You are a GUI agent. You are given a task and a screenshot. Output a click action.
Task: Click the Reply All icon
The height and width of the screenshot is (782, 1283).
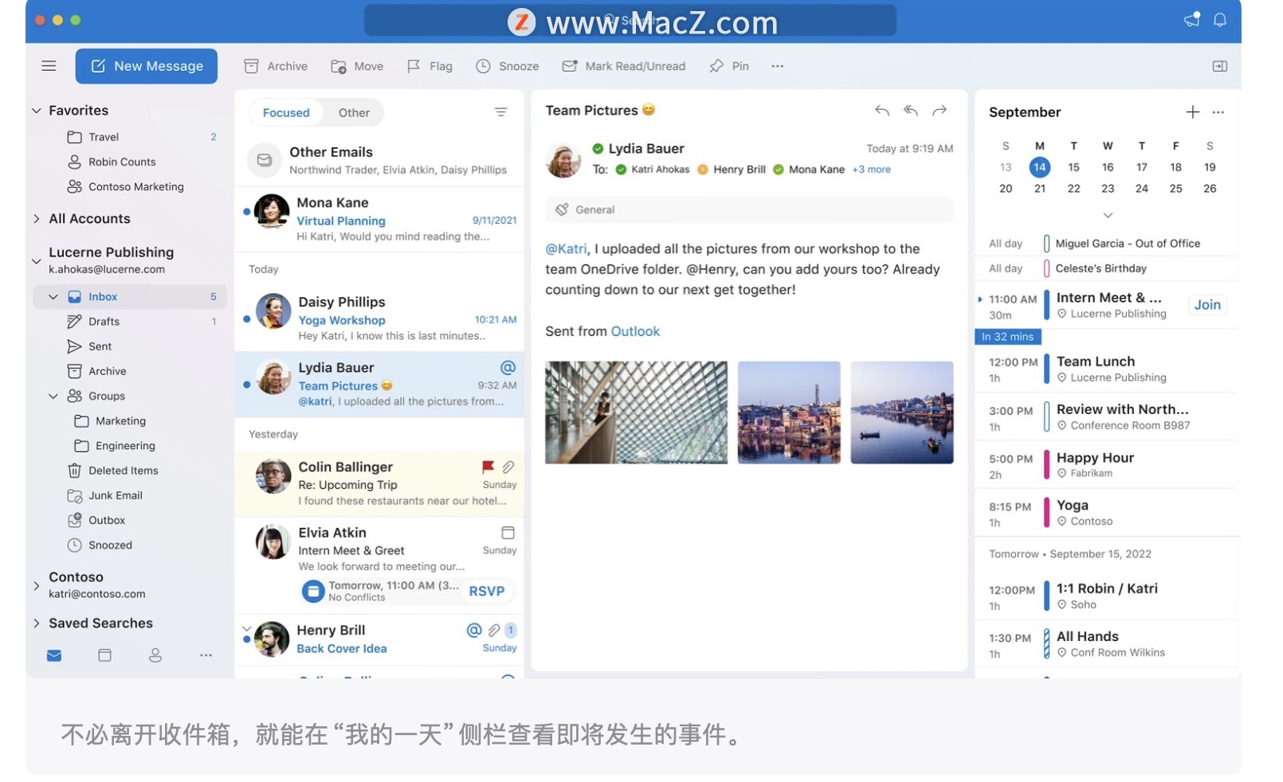pyautogui.click(x=911, y=111)
